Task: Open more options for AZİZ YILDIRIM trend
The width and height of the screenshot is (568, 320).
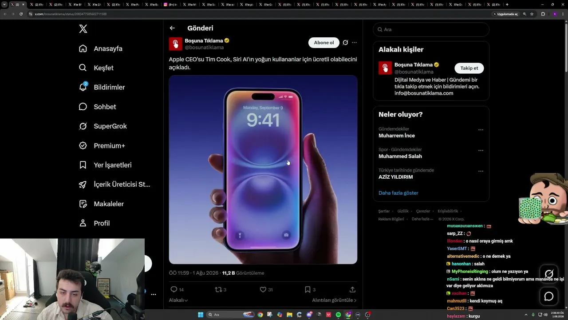Action: point(481,171)
